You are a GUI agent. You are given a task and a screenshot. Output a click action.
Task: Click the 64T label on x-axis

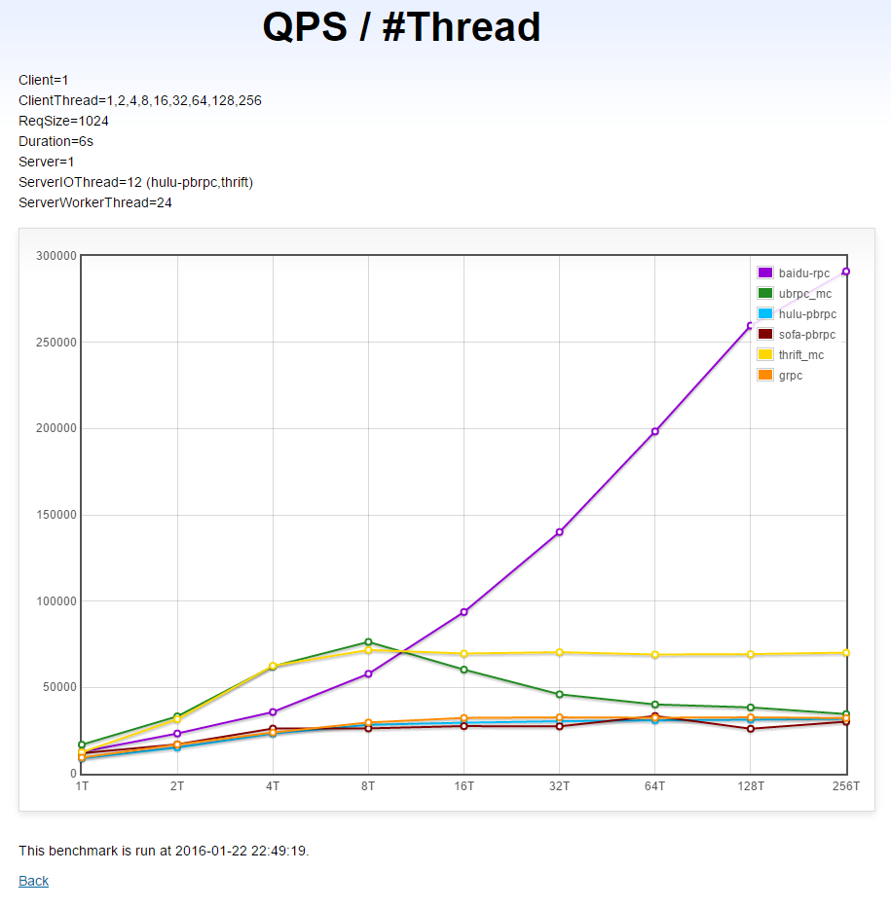coord(655,786)
